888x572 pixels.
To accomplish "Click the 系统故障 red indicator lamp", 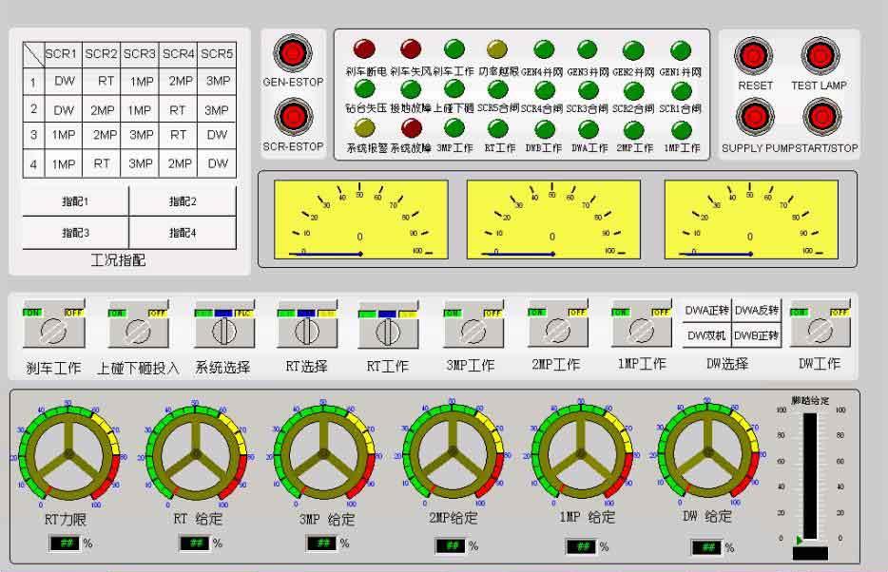I will tap(411, 128).
